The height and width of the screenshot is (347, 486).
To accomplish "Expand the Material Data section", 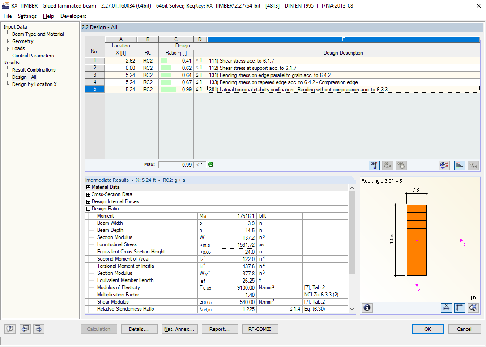I will 88,187.
